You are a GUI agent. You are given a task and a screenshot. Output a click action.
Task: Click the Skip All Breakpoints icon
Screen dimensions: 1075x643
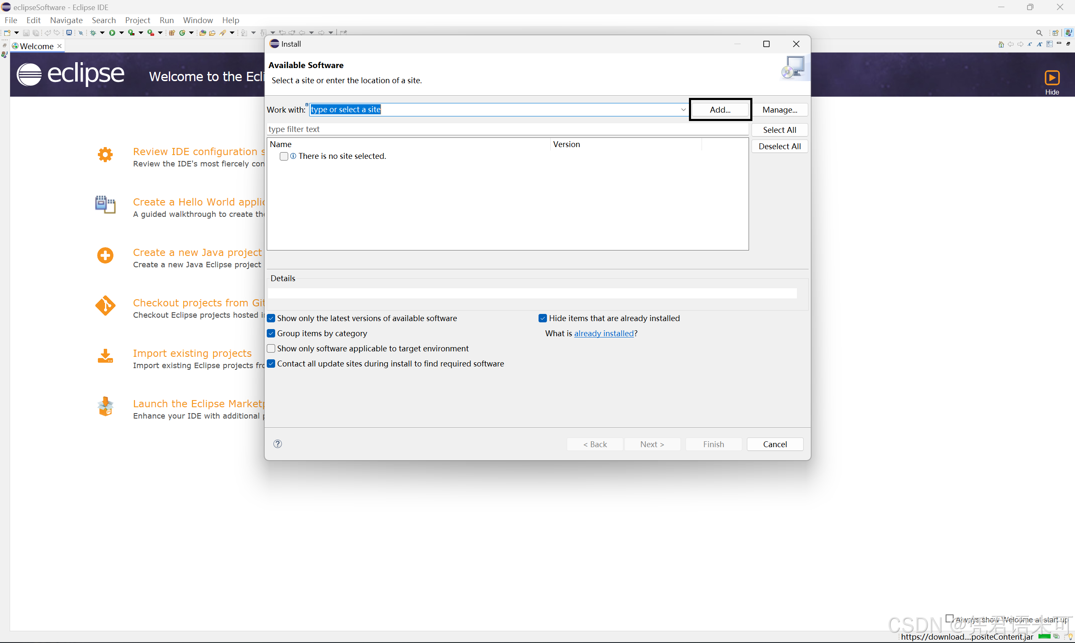[x=81, y=32]
